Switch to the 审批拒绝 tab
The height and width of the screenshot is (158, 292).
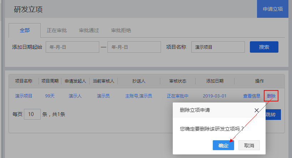pos(121,30)
